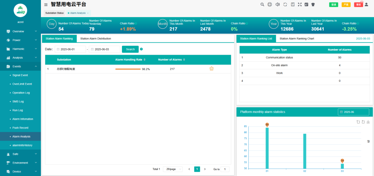Go to previous page arrow in pagination
374x176 pixels.
click(189, 169)
